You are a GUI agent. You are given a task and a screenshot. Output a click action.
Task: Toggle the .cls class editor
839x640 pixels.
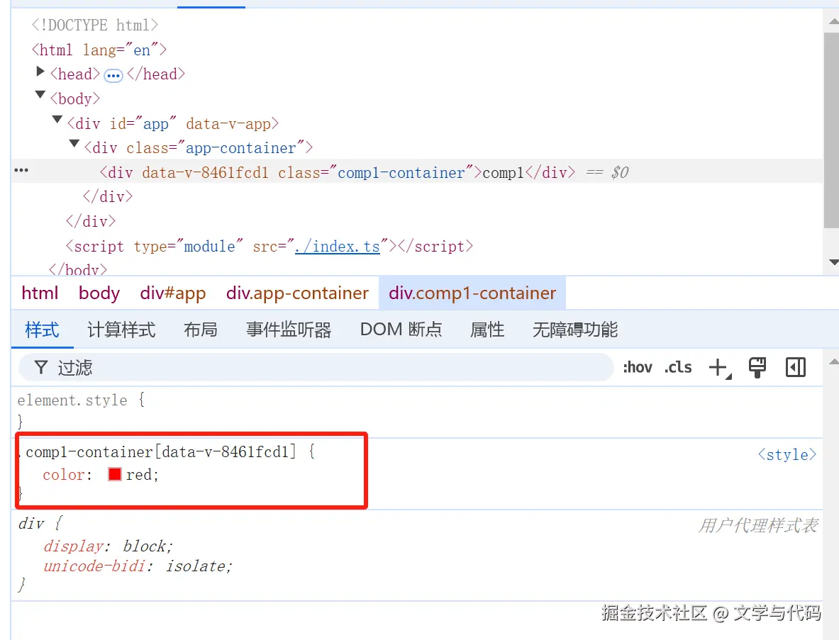tap(678, 367)
